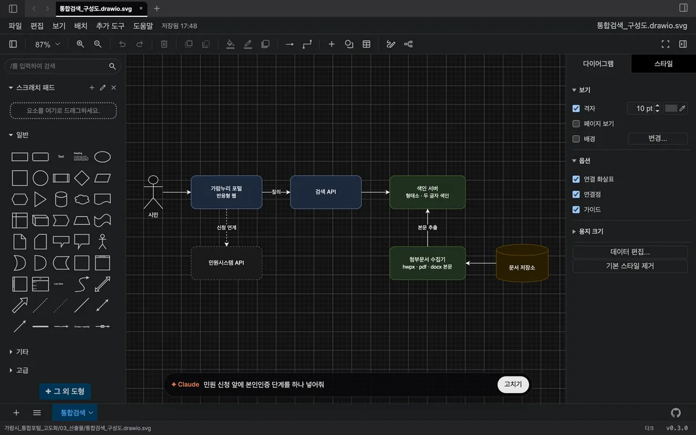Click the tree layout icon
Viewport: 696px width, 435px height.
tap(408, 44)
